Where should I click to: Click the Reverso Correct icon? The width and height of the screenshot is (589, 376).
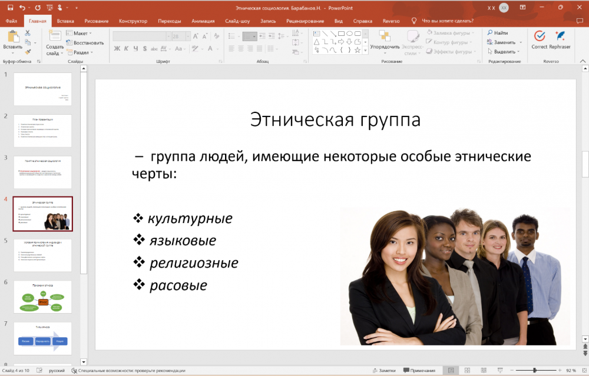539,36
